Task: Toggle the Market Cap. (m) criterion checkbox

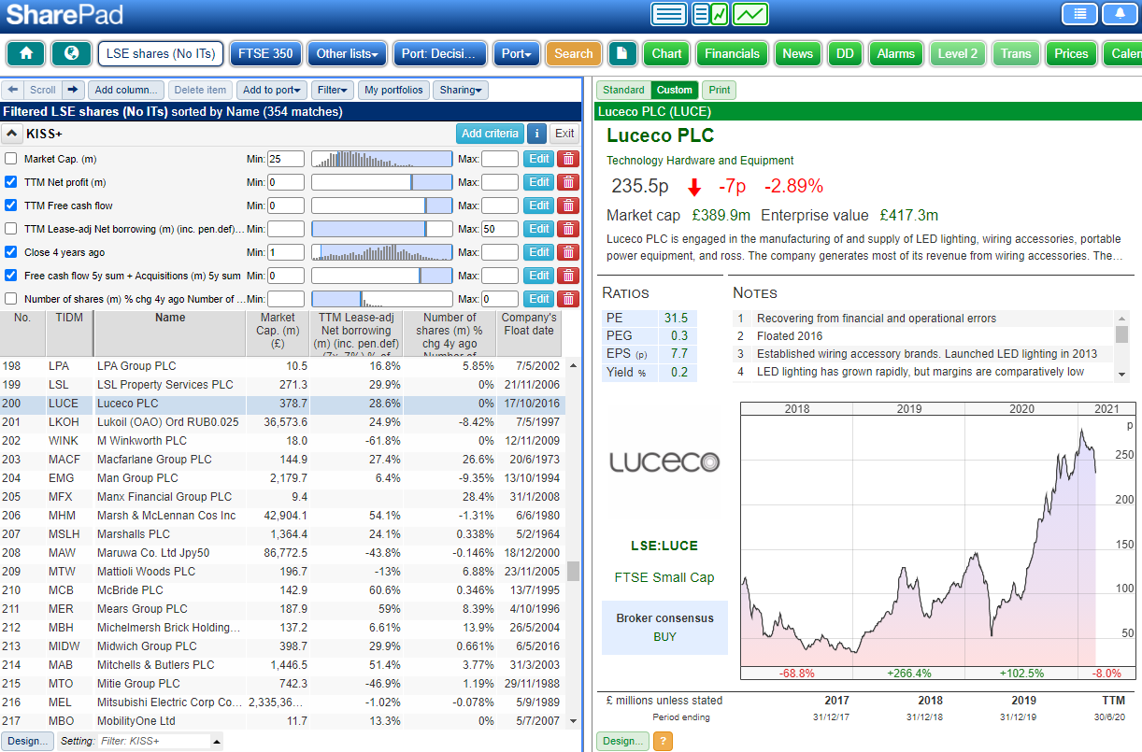Action: coord(11,159)
